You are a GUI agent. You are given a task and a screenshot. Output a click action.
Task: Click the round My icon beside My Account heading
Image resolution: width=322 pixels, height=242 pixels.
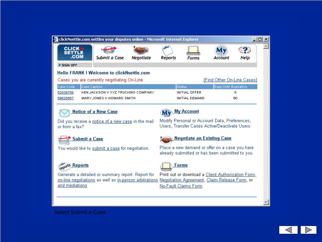coord(166,112)
